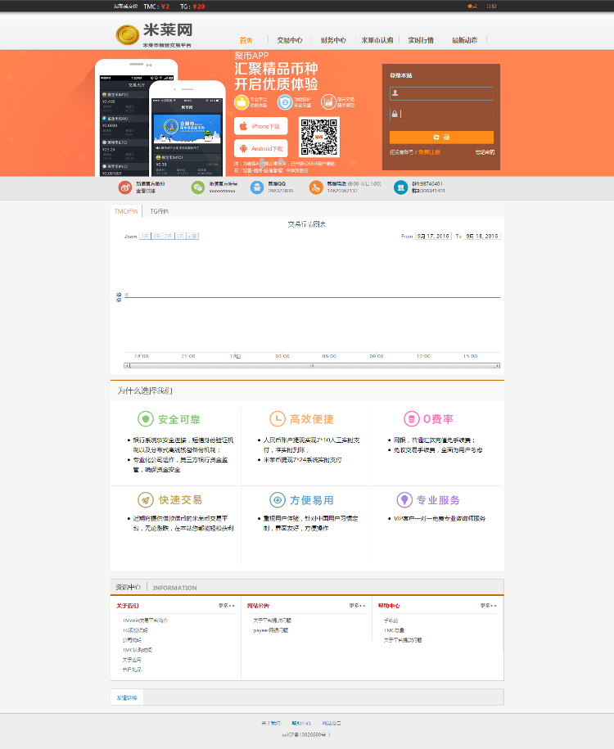Image resolution: width=614 pixels, height=749 pixels.
Task: Select the 3天 zoom button on chart
Action: coord(156,236)
